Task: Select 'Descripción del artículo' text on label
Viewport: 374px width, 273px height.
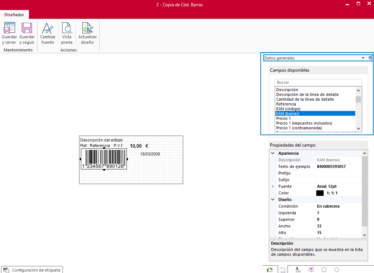Action: coord(101,140)
